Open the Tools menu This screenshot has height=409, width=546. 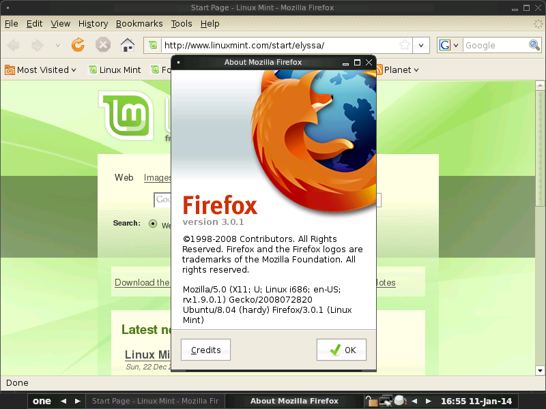tap(182, 24)
